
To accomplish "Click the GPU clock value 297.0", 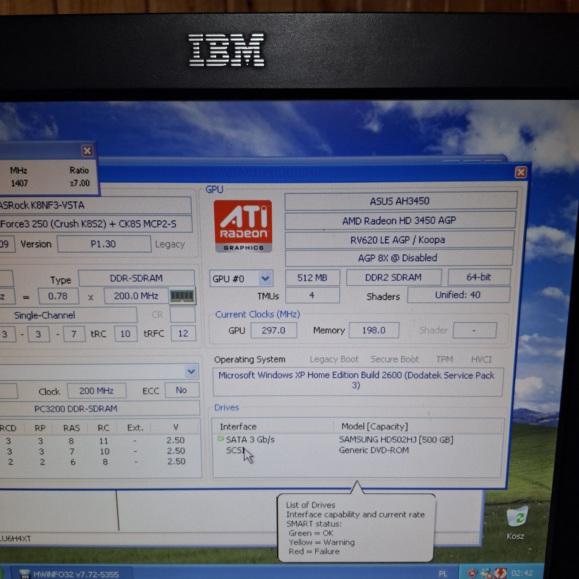I will click(274, 330).
